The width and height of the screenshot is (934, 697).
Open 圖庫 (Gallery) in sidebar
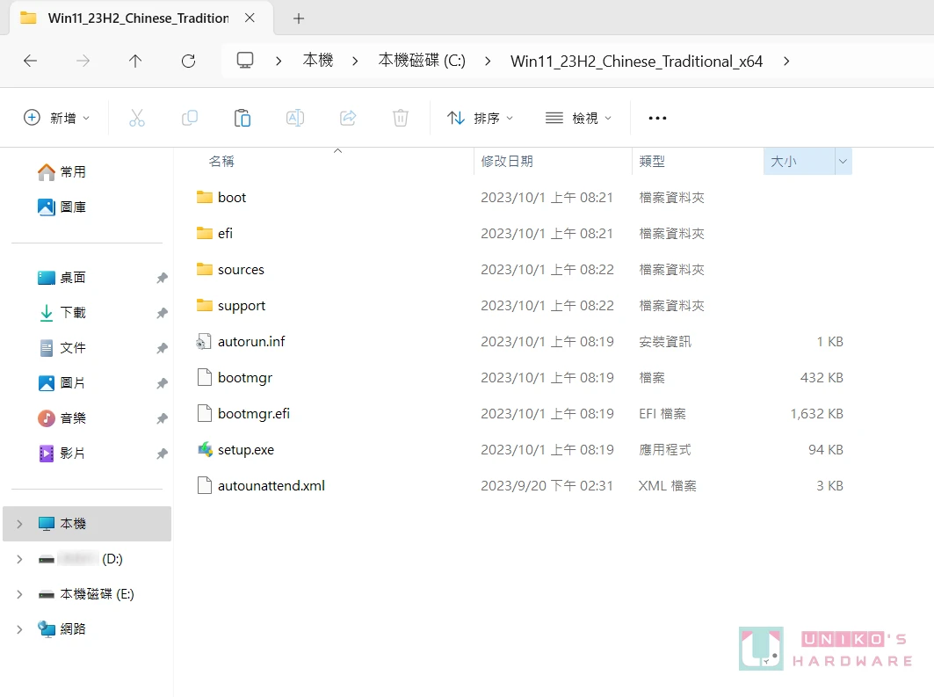click(x=62, y=207)
